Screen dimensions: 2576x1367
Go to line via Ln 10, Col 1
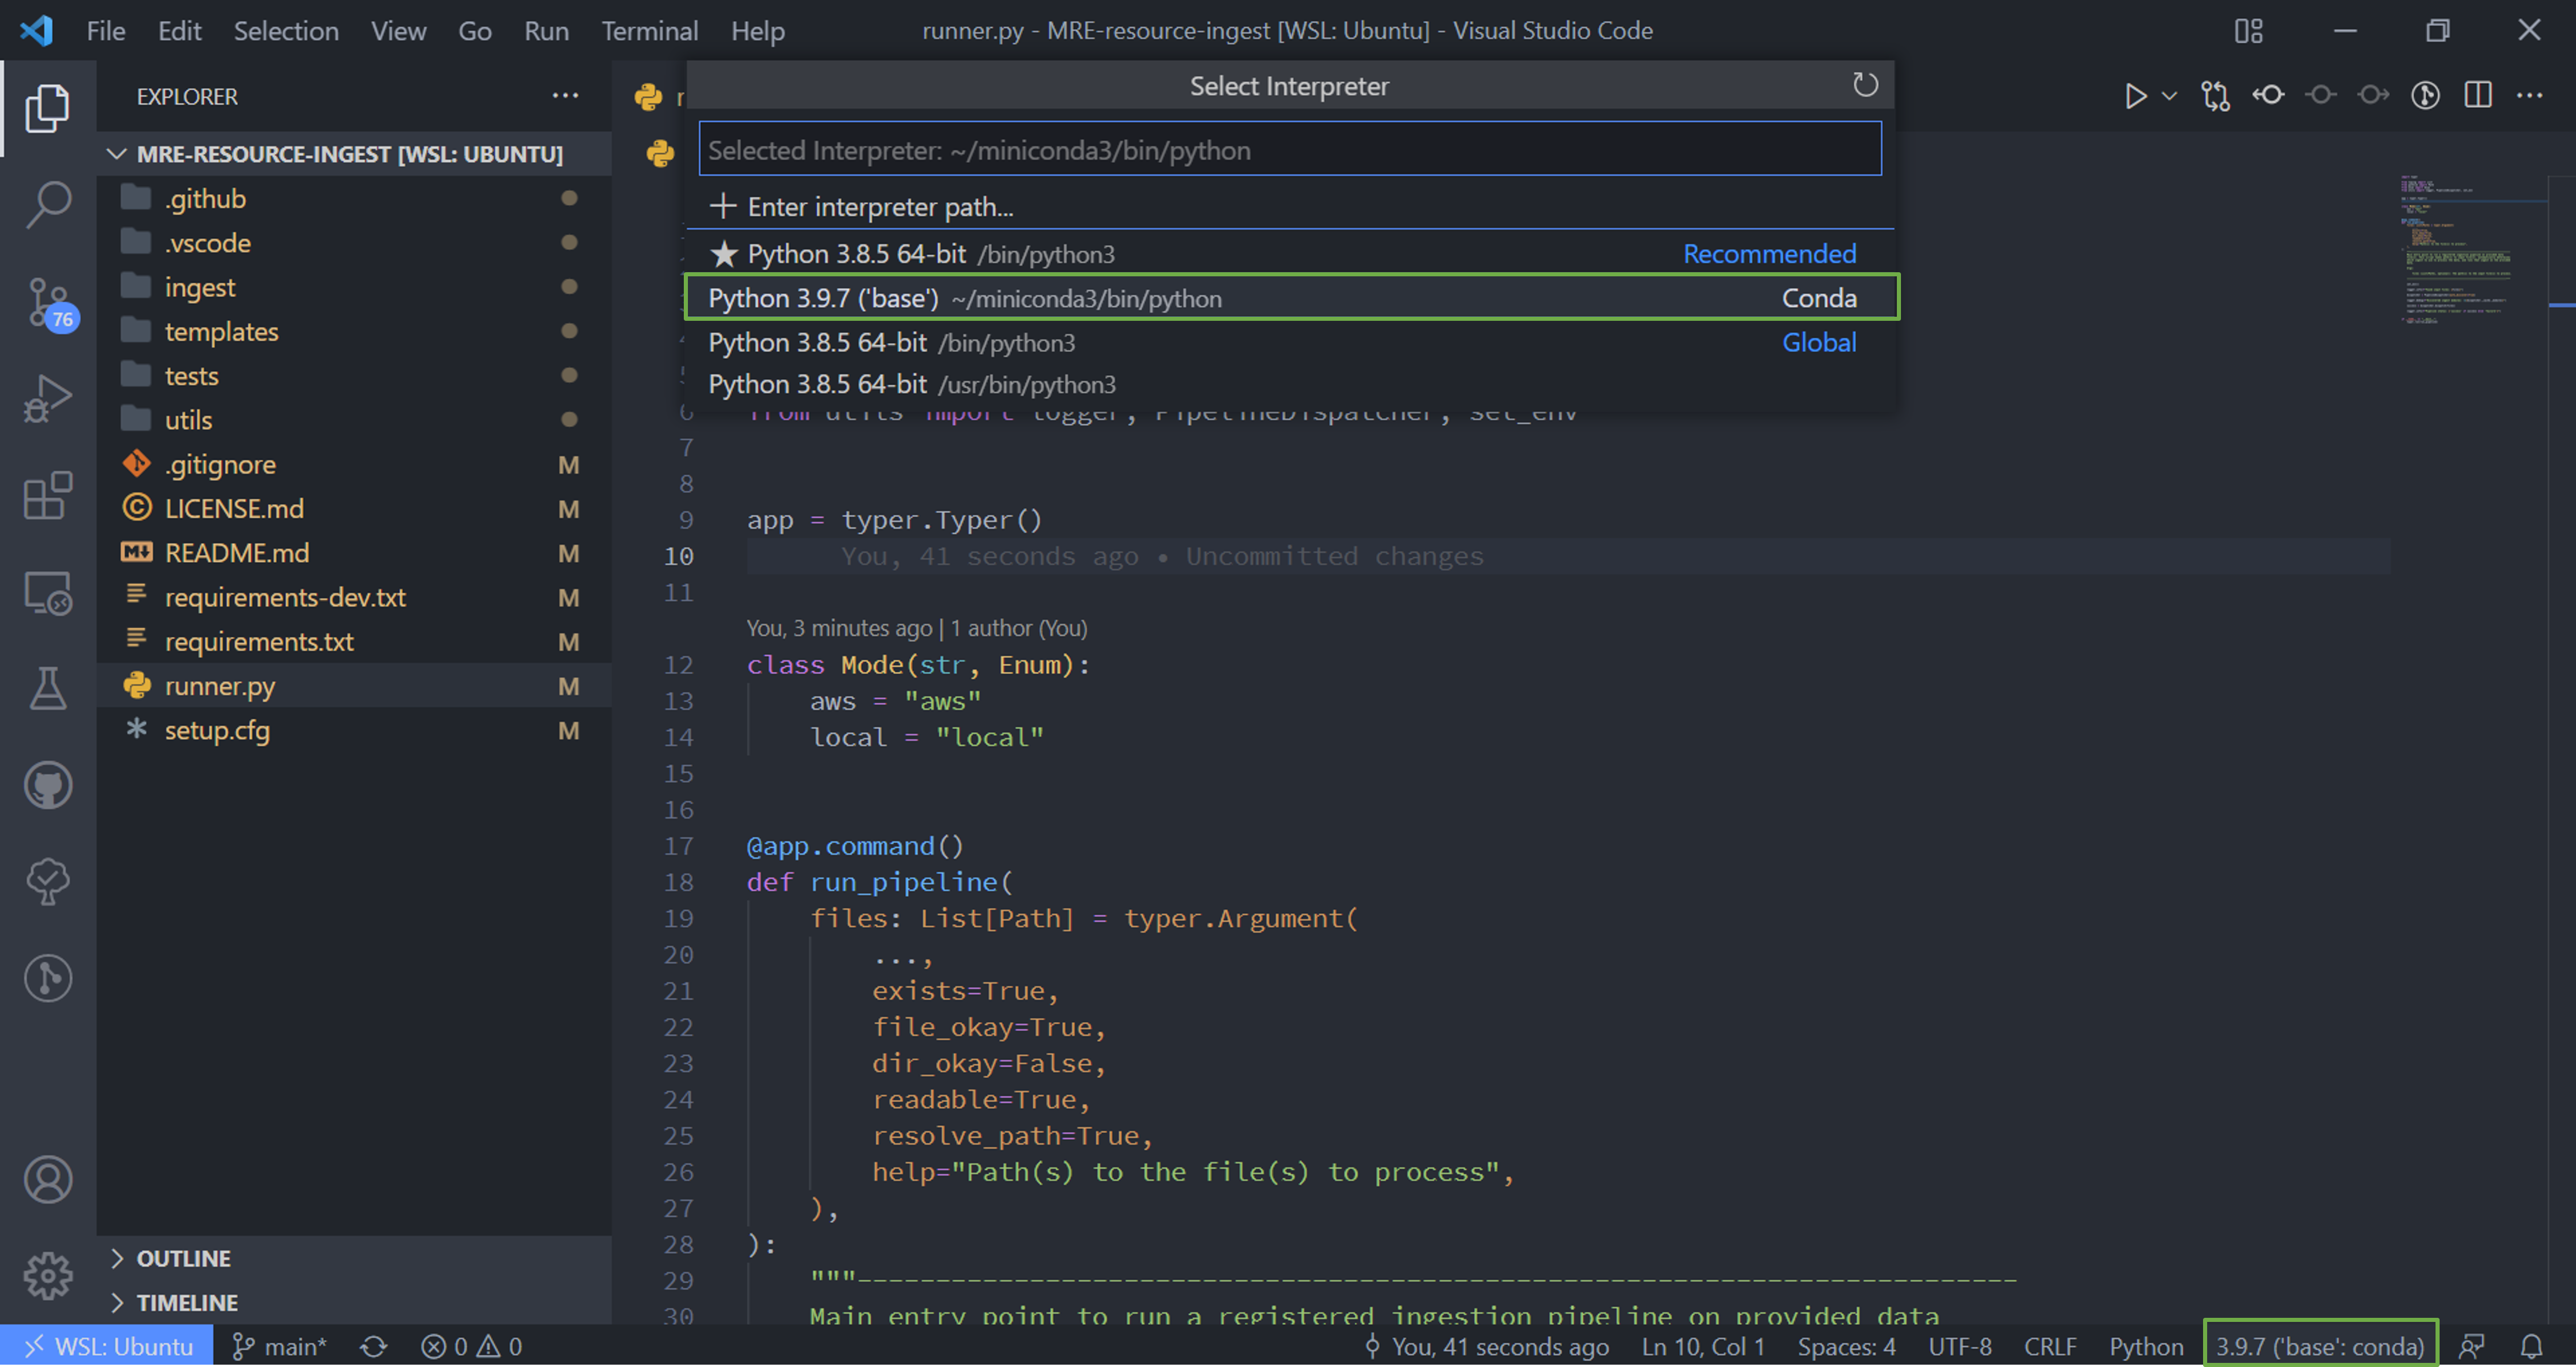1703,1347
